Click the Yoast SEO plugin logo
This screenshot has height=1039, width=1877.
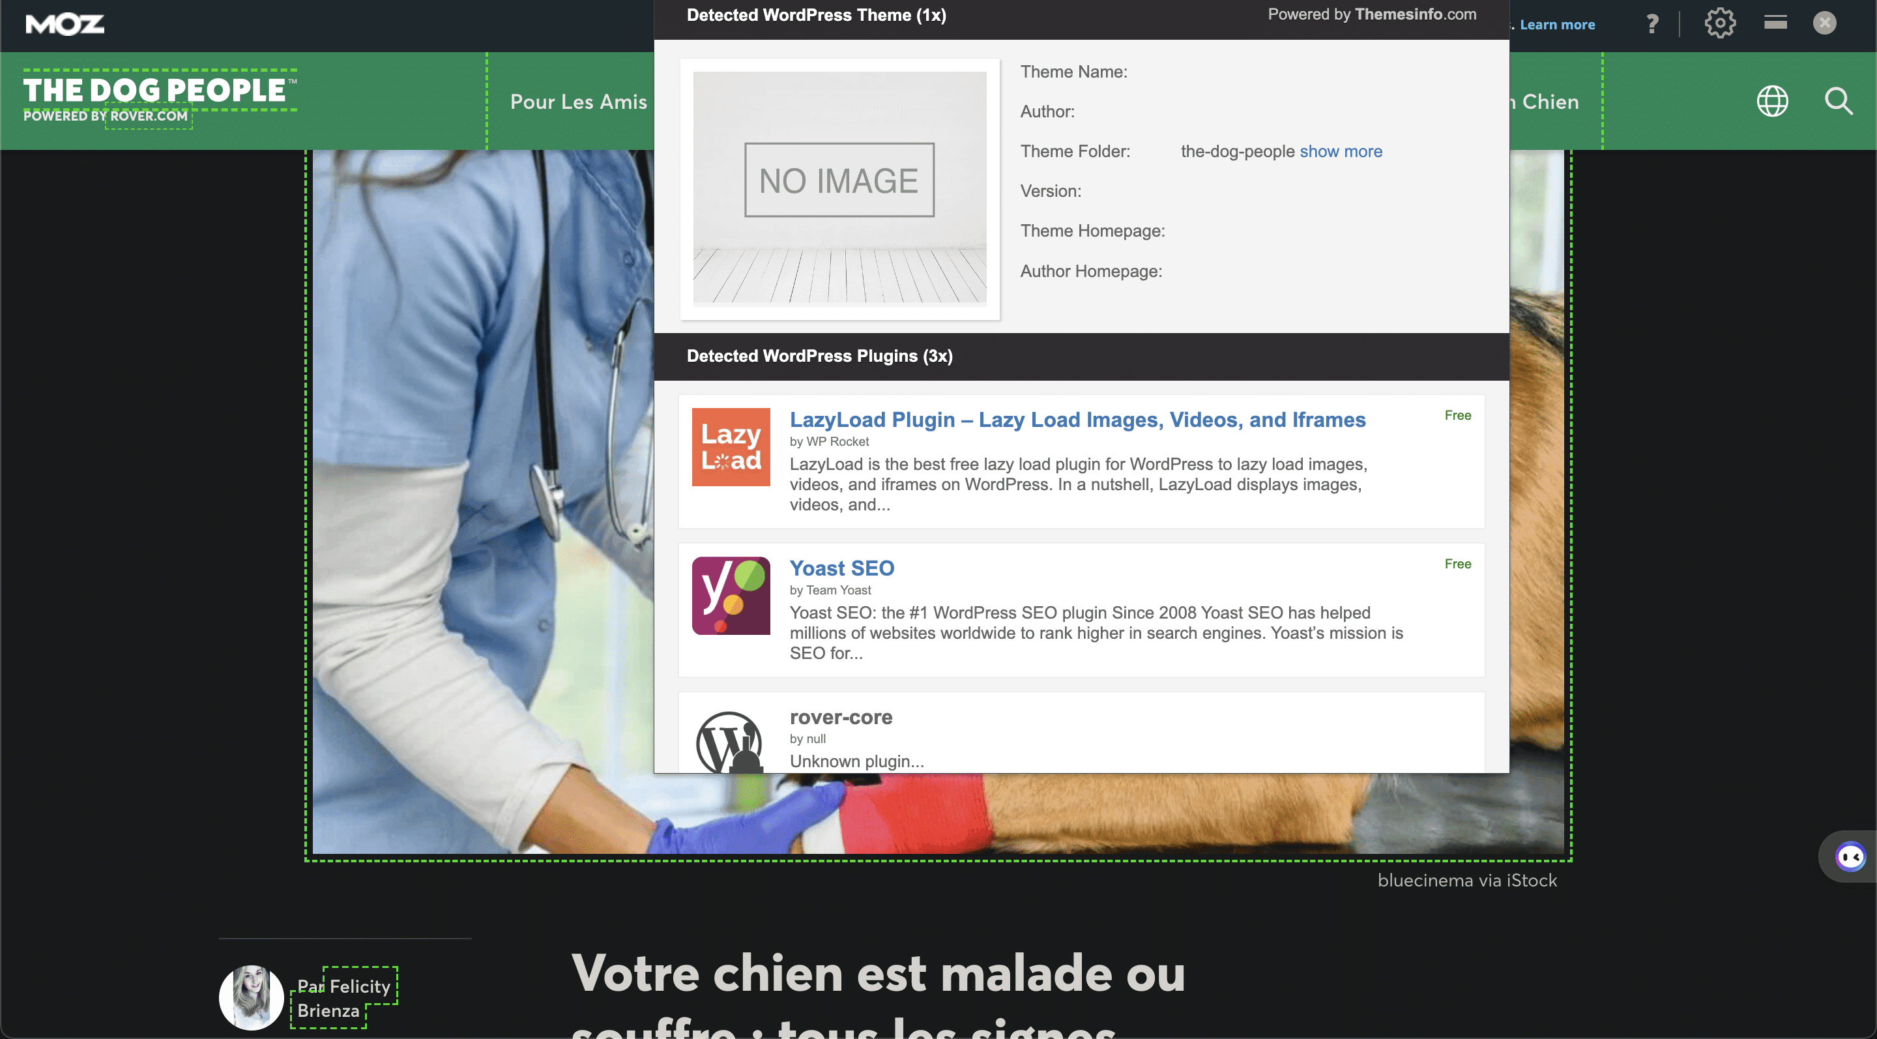(x=731, y=595)
